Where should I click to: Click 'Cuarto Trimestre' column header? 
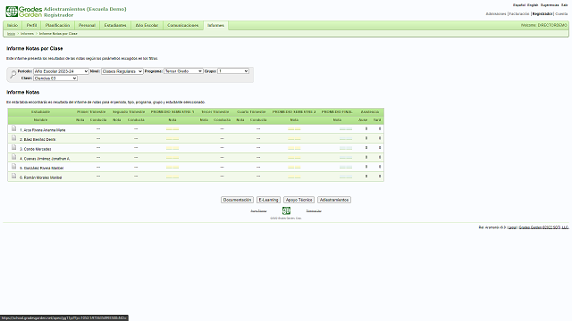[251, 111]
